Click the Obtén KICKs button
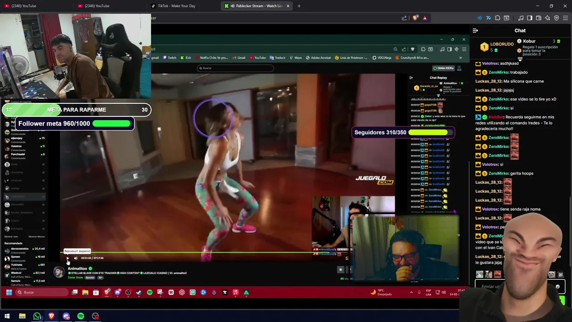The height and width of the screenshot is (322, 572). coord(443,68)
